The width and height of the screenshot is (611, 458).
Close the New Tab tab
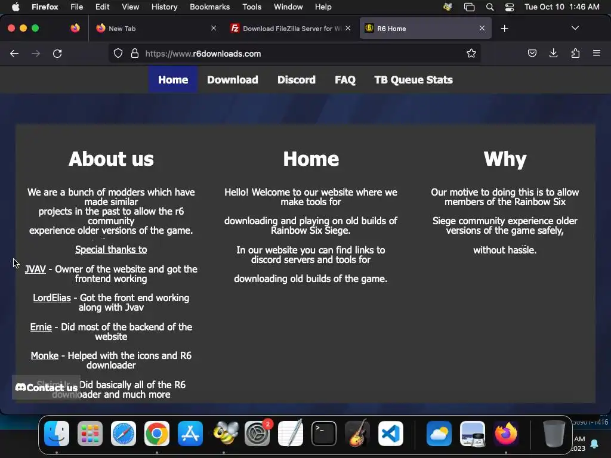click(x=214, y=28)
